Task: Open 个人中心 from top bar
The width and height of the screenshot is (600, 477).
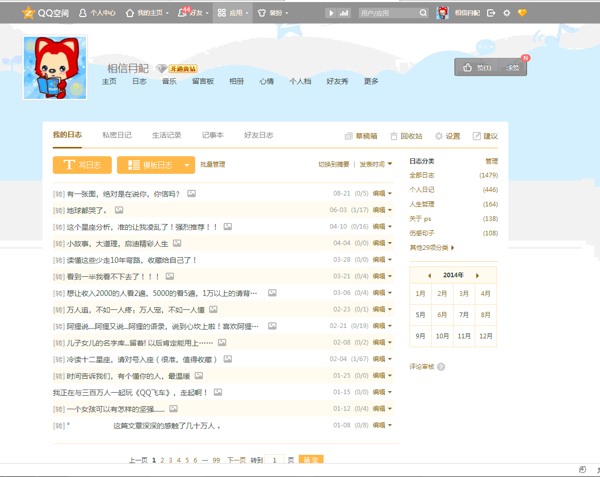Action: coord(97,13)
